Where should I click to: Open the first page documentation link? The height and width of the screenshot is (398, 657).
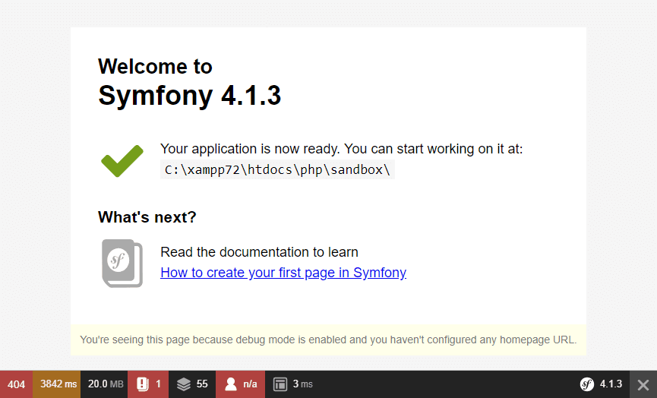pos(283,273)
